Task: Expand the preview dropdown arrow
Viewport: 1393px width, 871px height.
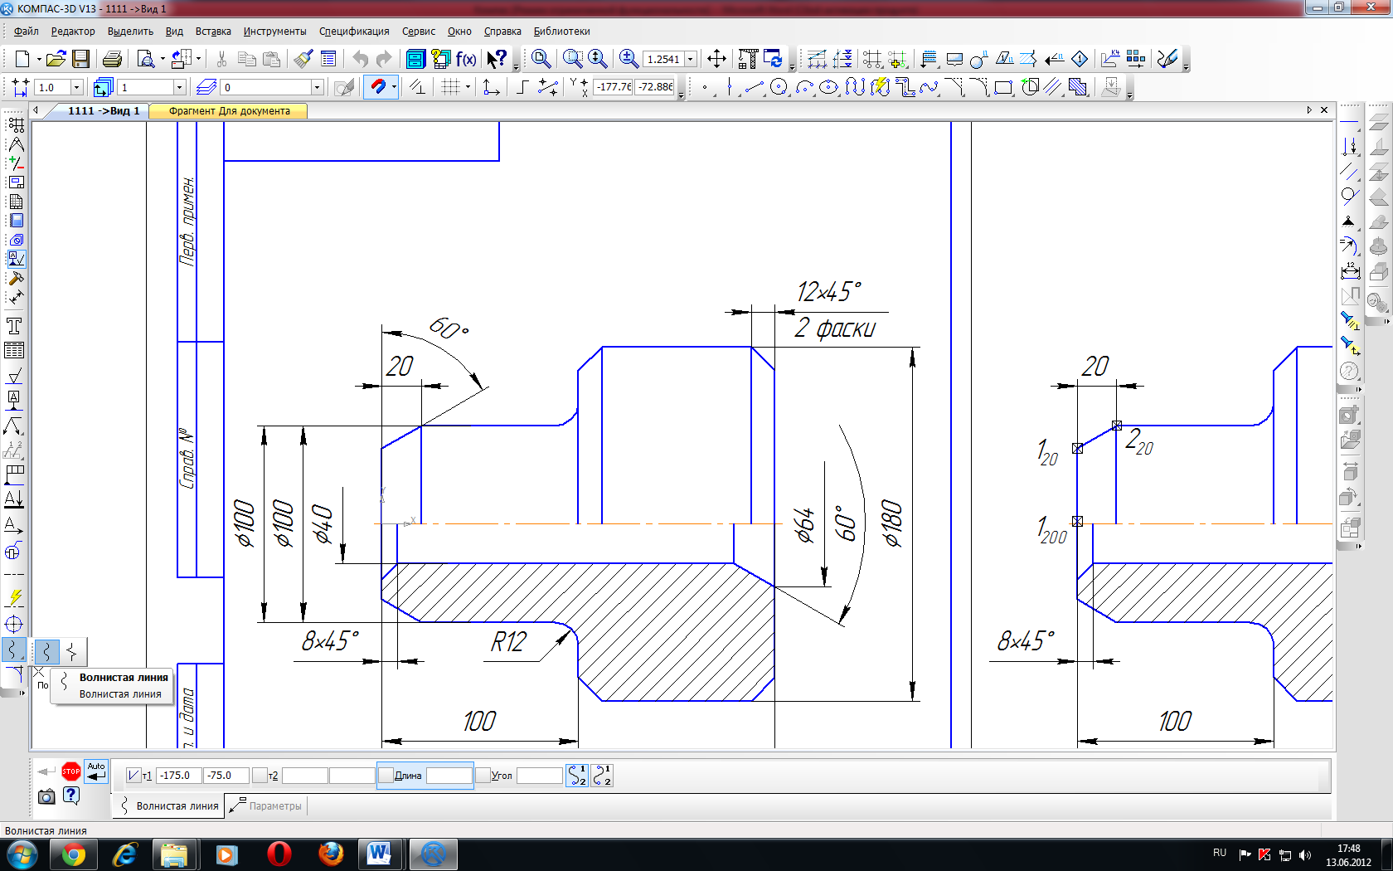Action: tap(163, 60)
